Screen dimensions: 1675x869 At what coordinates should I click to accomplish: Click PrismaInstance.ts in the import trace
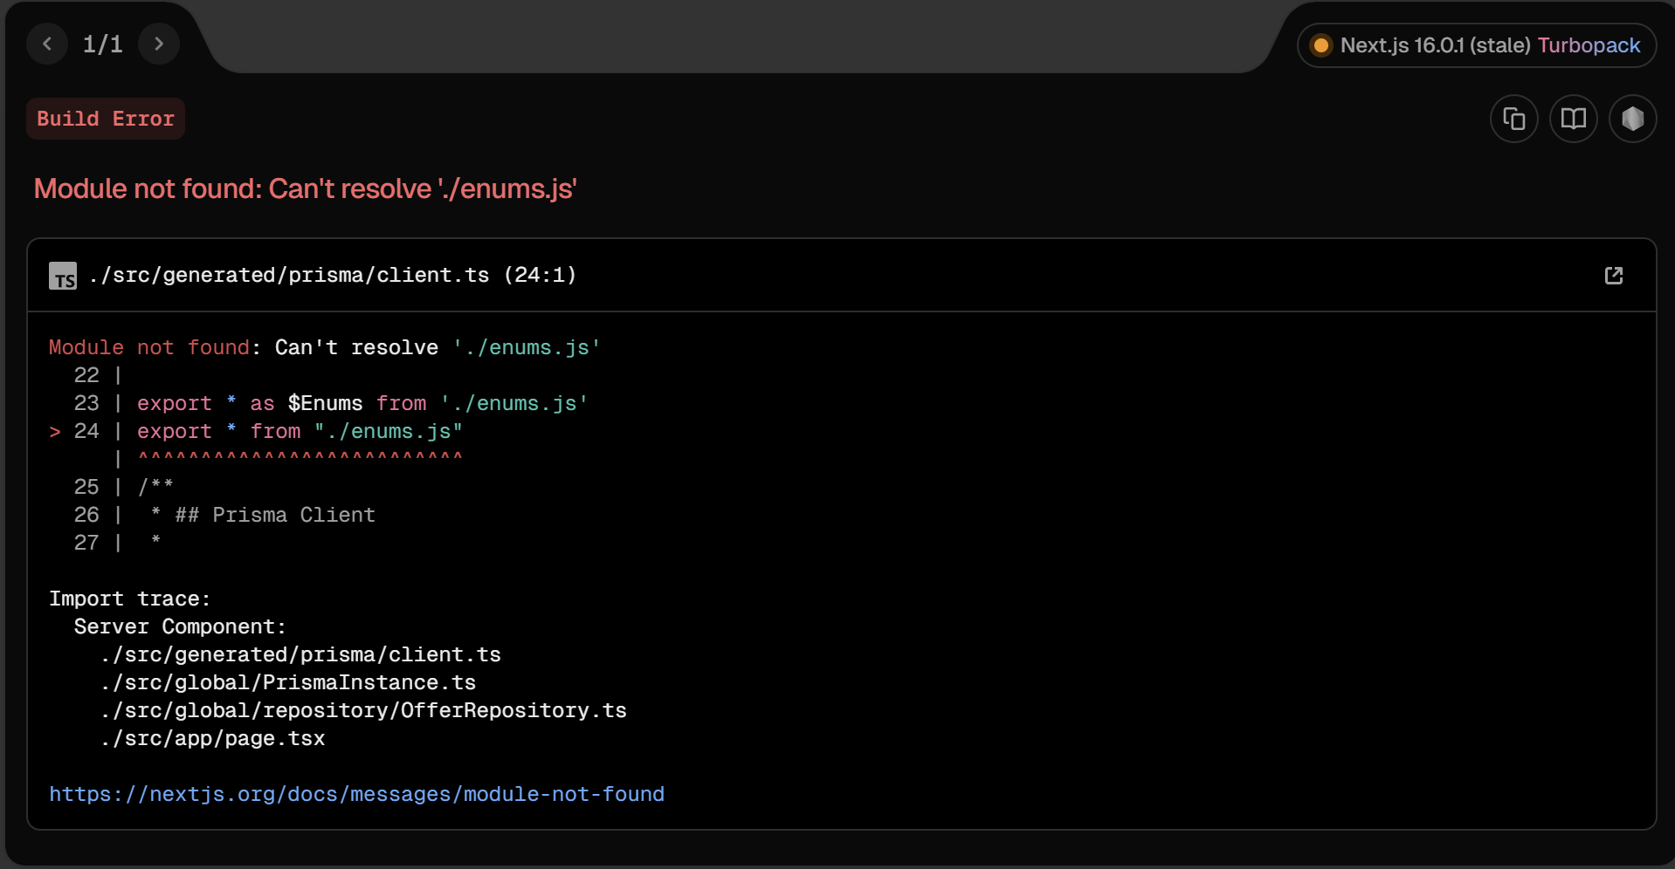coord(288,682)
